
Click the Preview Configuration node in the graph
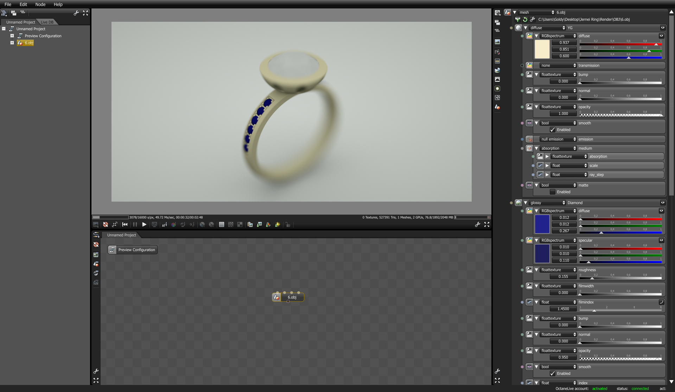pos(133,250)
